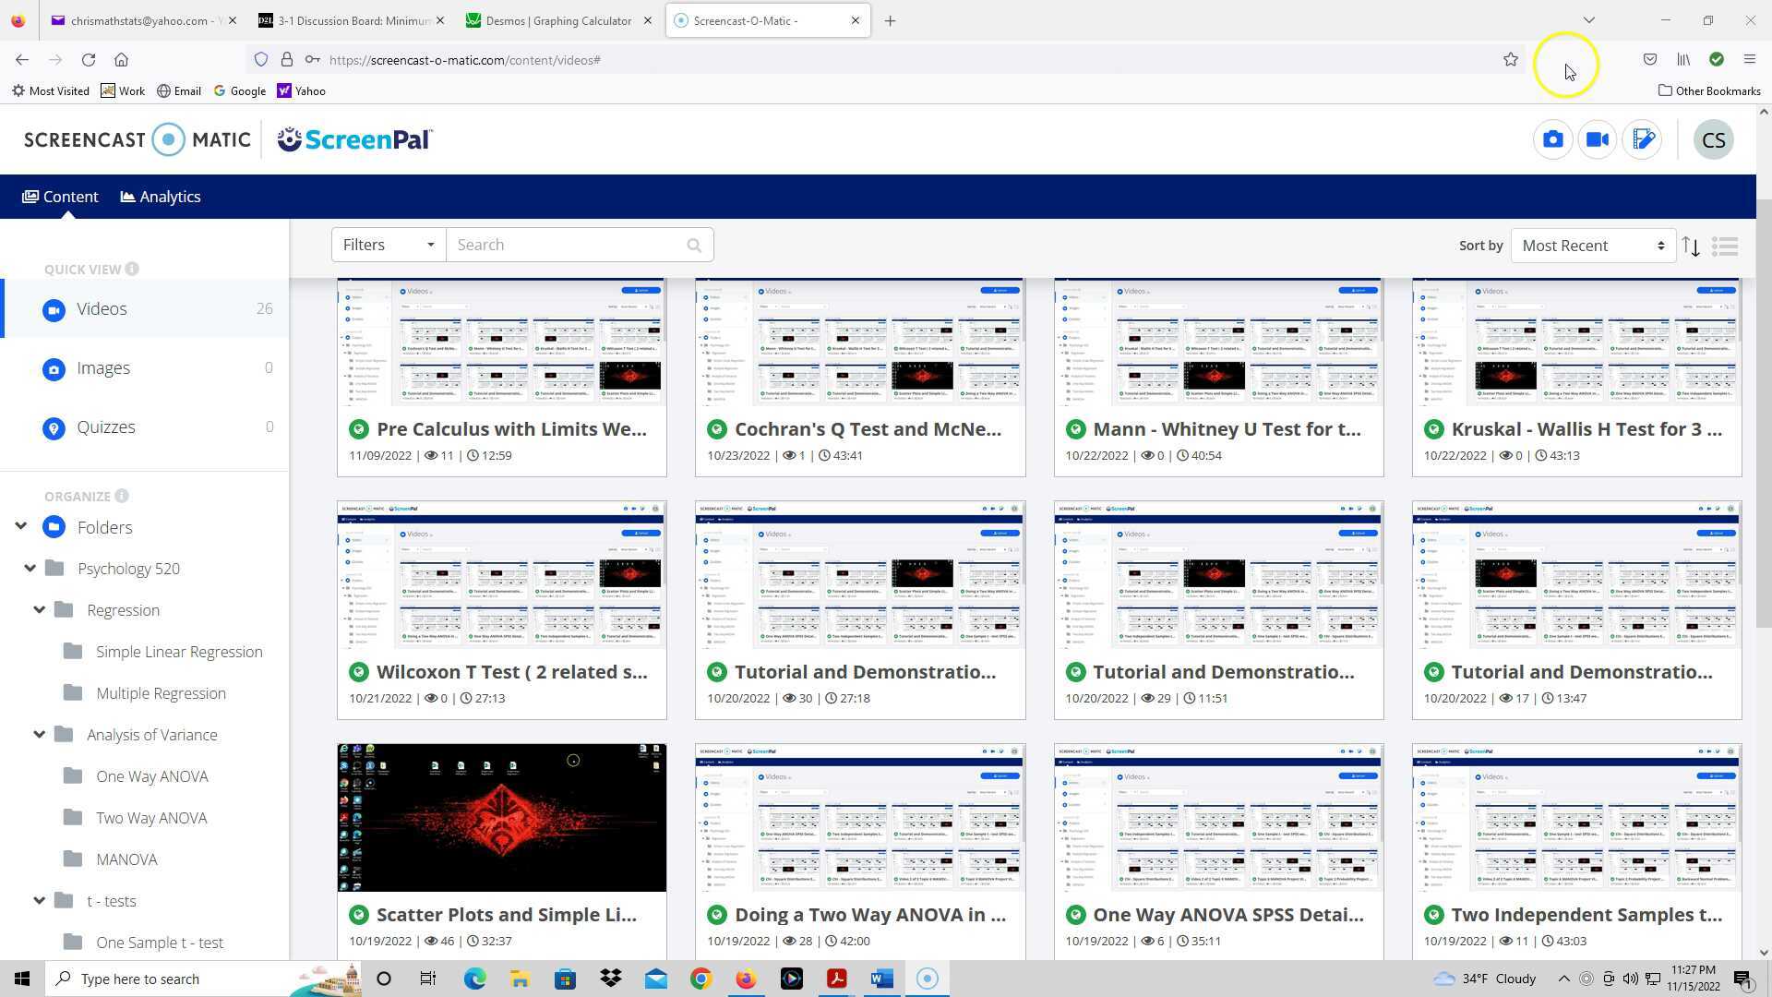Open the CS account avatar

tap(1713, 140)
